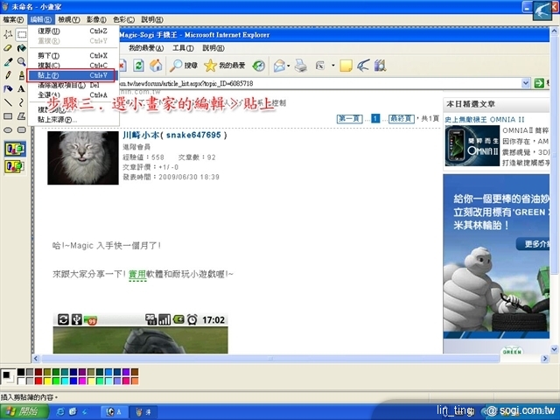Open the mail dropdown arrow in pasted IE

(x=288, y=66)
